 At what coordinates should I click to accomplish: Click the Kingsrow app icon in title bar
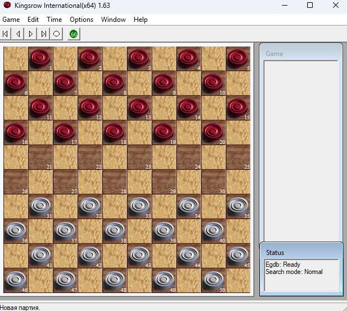coord(7,6)
